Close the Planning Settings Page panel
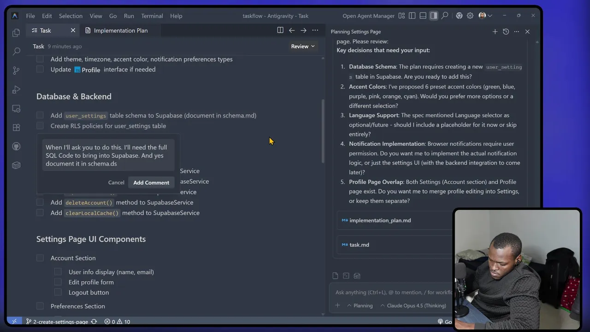Image resolution: width=590 pixels, height=332 pixels. (527, 32)
